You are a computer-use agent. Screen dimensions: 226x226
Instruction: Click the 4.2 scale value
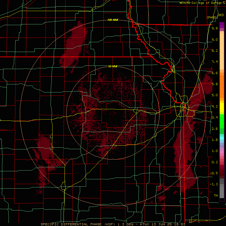215,106
